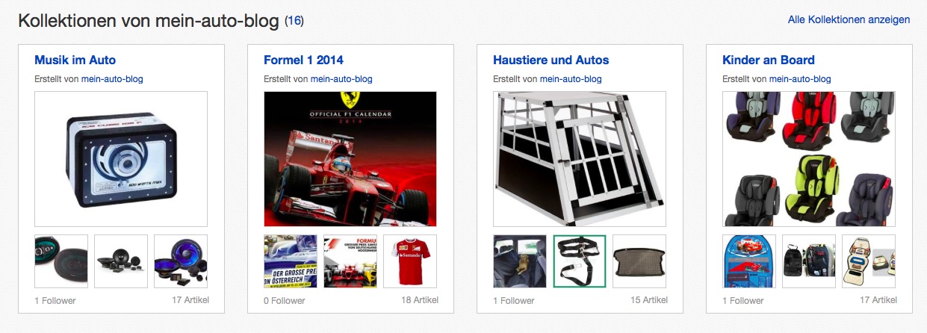Select the Österreich Grand Prix poster thumbnail
The height and width of the screenshot is (333, 927).
point(291,261)
